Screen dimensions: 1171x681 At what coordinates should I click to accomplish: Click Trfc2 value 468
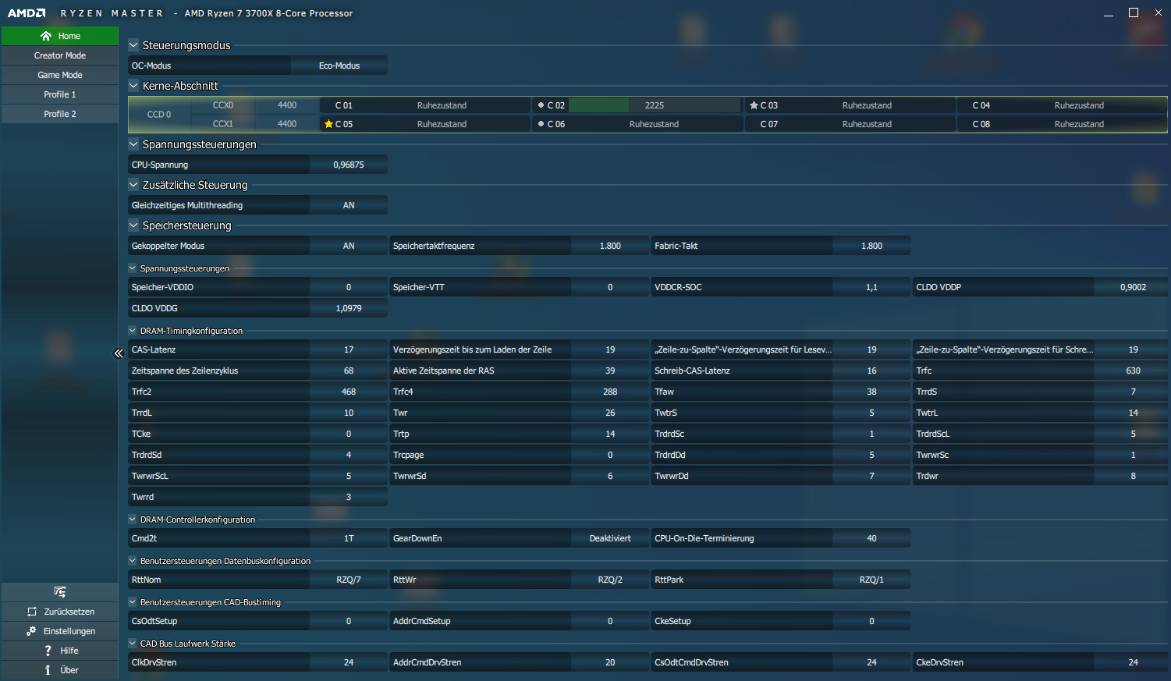[349, 392]
